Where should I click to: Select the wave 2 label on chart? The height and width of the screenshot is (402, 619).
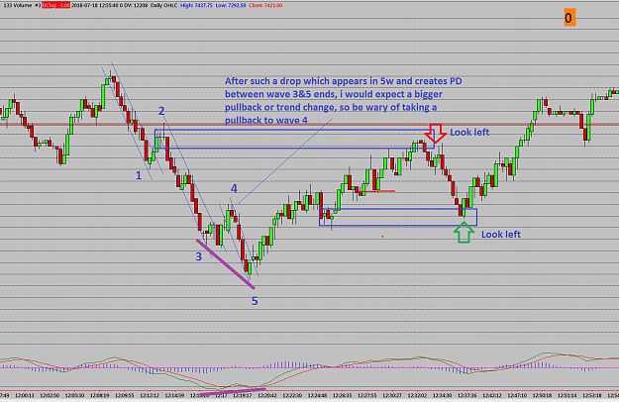coord(161,111)
